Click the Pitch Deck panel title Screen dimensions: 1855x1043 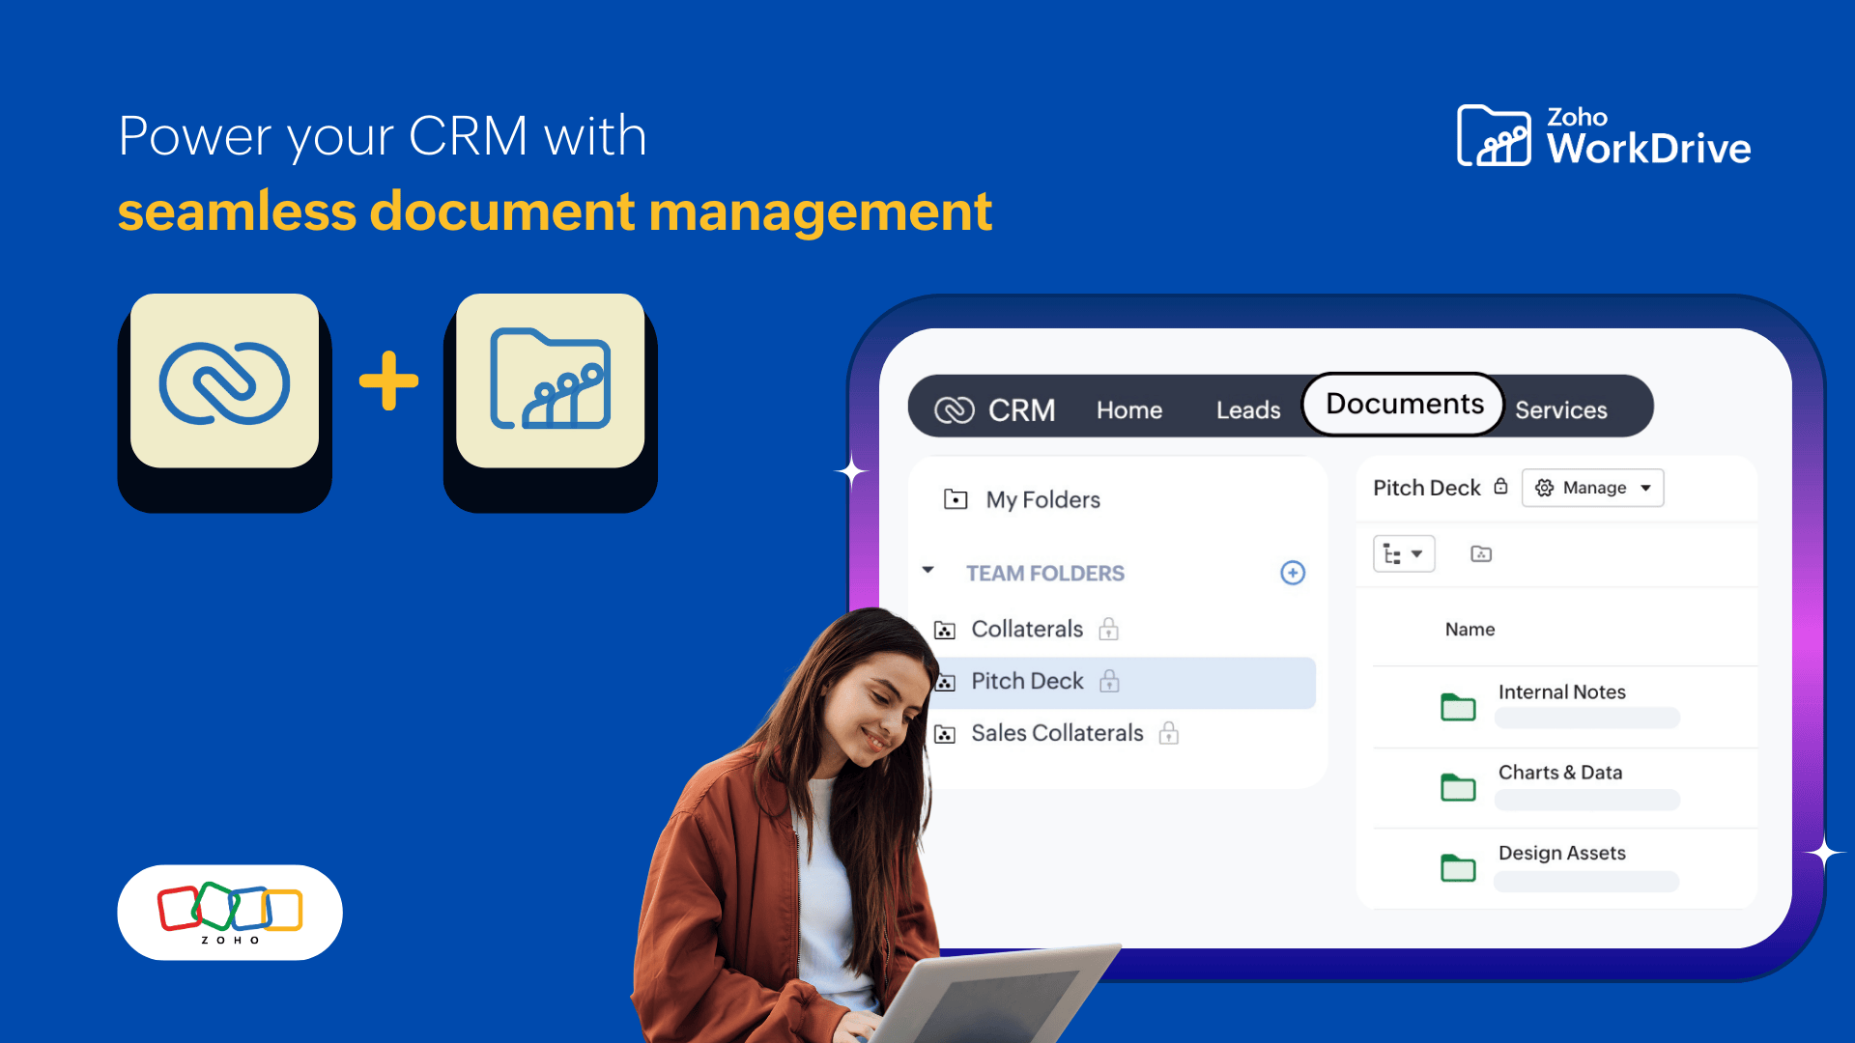pos(1426,488)
